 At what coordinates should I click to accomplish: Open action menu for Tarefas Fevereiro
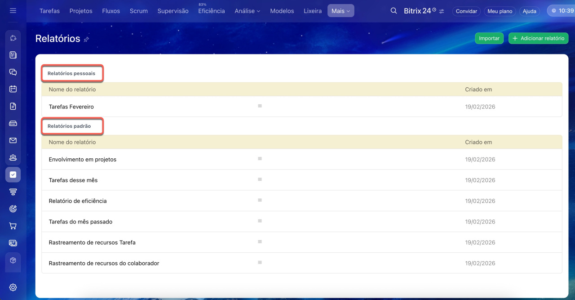pos(260,106)
